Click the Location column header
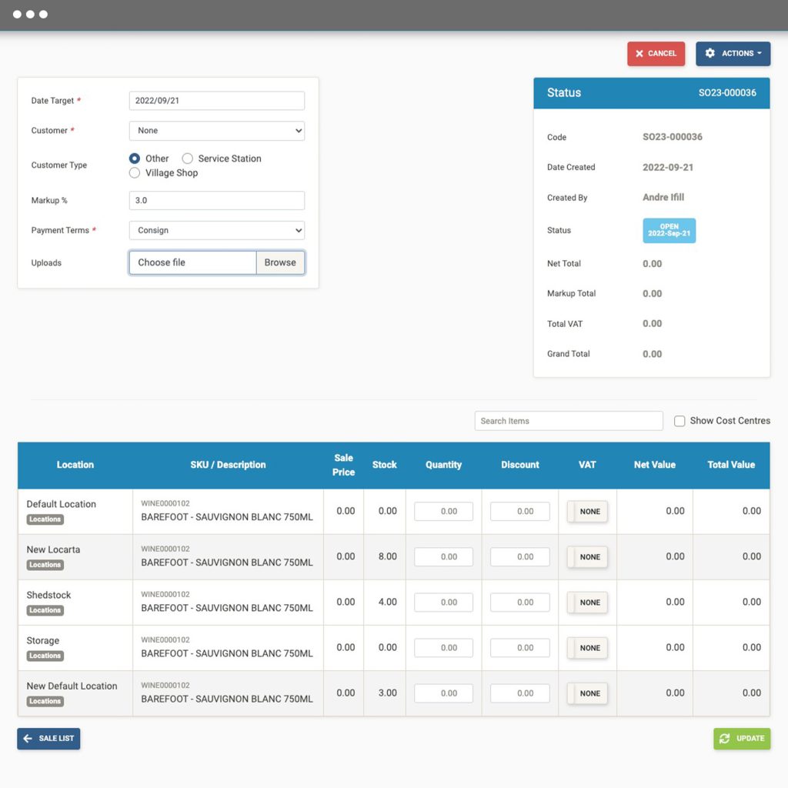The height and width of the screenshot is (788, 788). coord(75,465)
